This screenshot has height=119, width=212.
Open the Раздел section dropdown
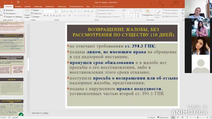pyautogui.click(x=36, y=17)
